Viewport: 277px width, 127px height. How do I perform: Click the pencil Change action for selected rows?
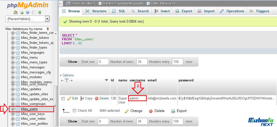(x=134, y=111)
